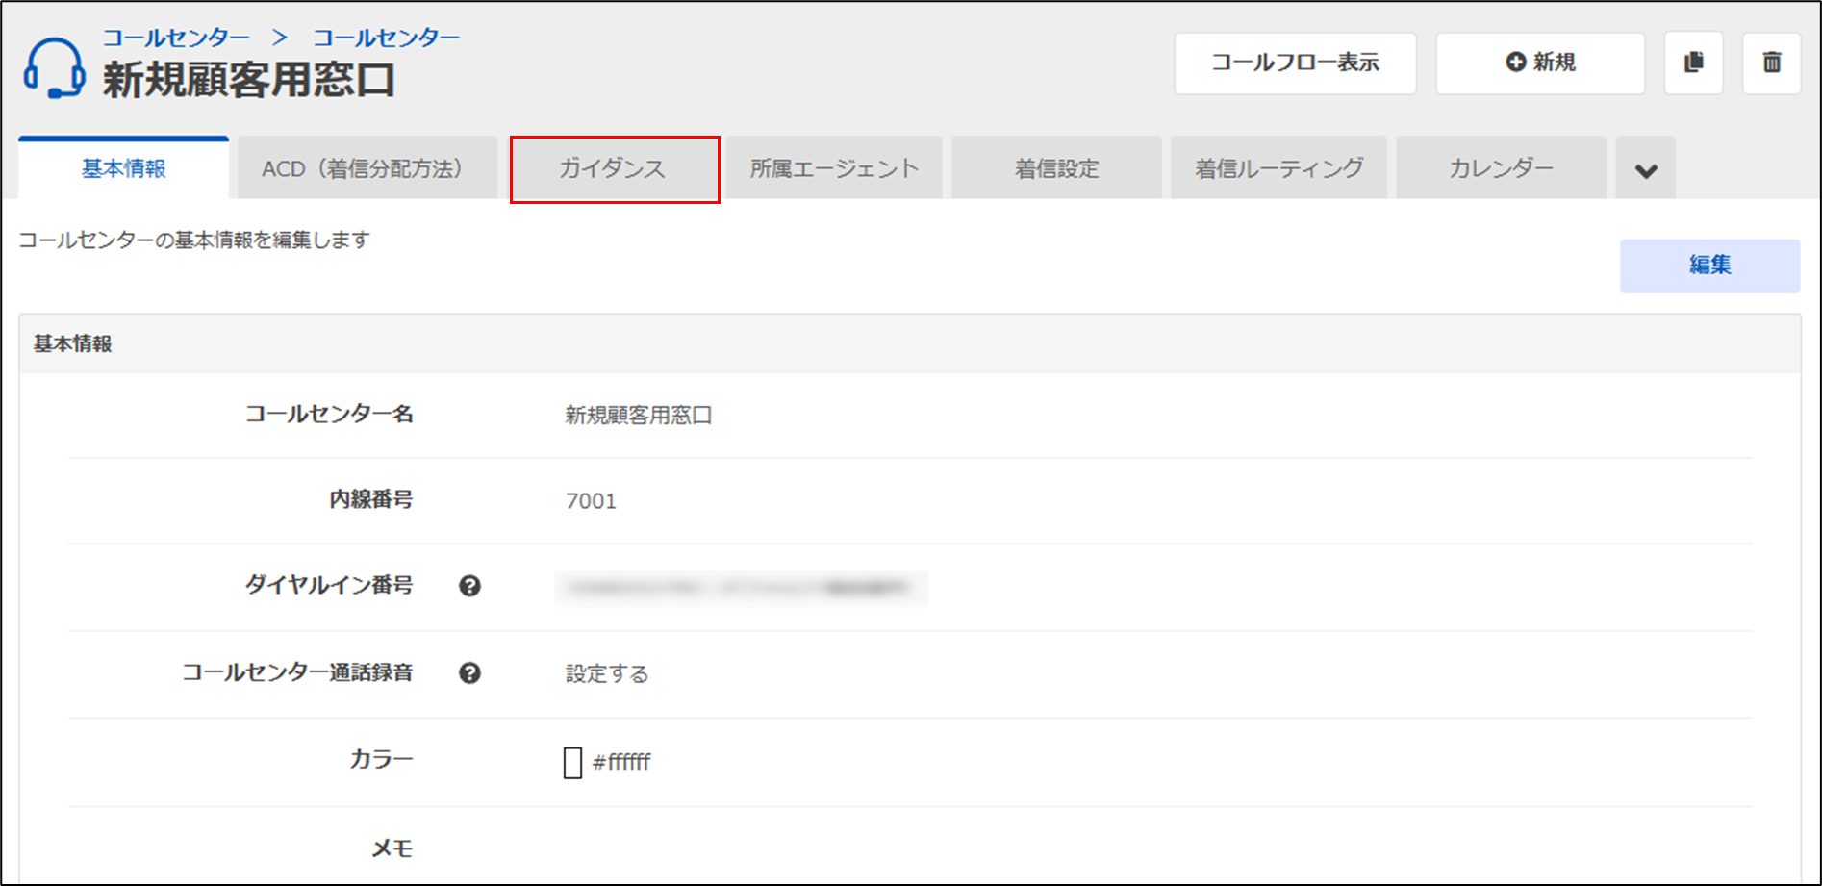The height and width of the screenshot is (886, 1822).
Task: Show call flow via コールフロー表示 button
Action: [1295, 63]
